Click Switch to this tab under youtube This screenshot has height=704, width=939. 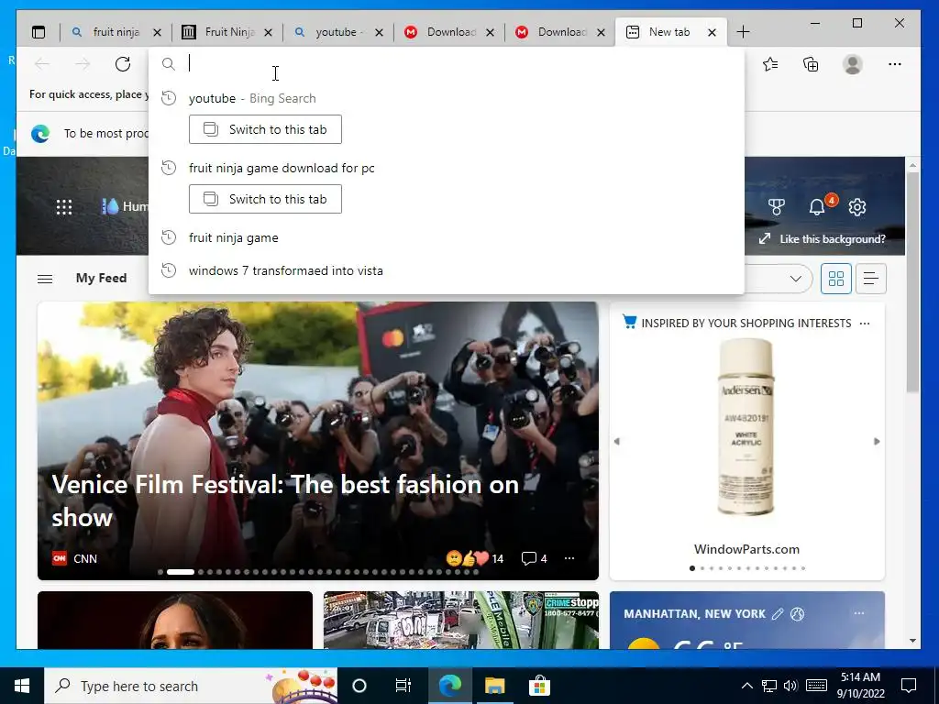click(x=265, y=129)
